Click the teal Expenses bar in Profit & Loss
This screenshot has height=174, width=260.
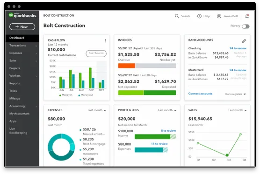point(149,150)
